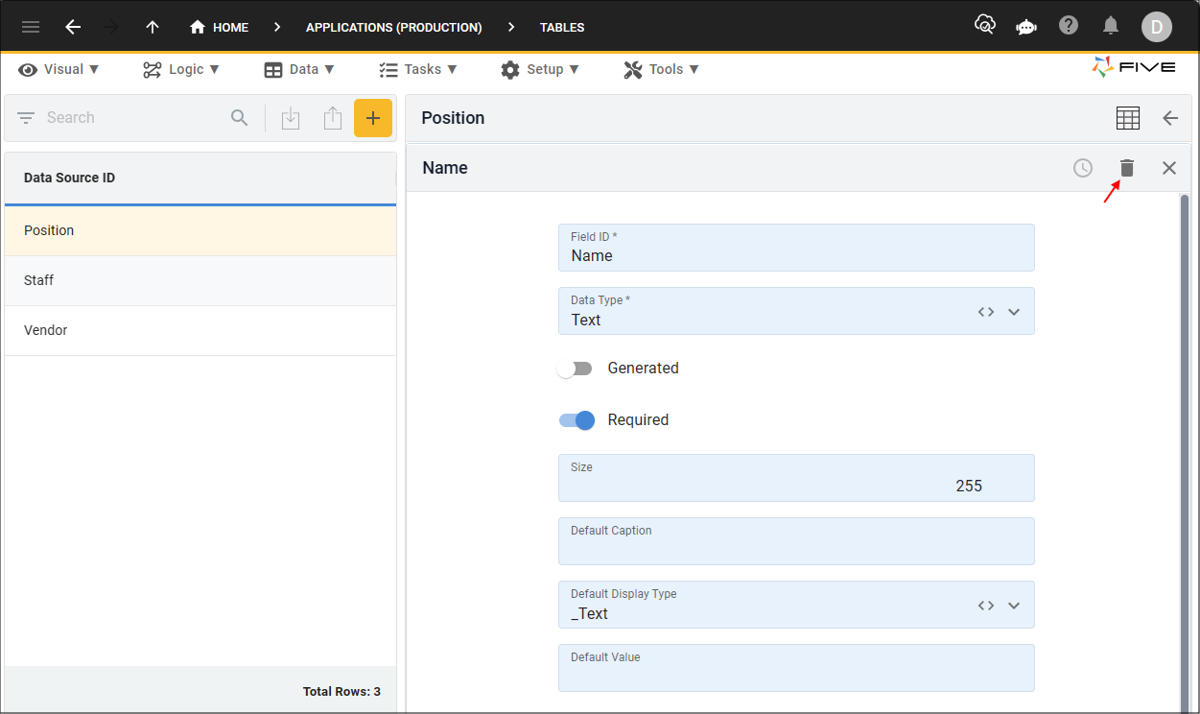The width and height of the screenshot is (1200, 714).
Task: Open the chatbot assistant icon in header
Action: click(1026, 27)
